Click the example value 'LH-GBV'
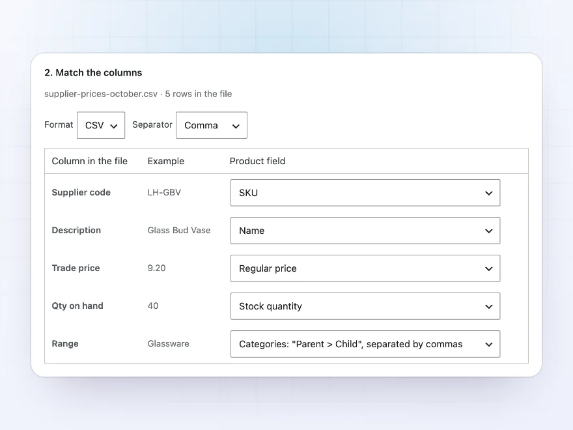Screen dimensions: 573x430 point(164,192)
